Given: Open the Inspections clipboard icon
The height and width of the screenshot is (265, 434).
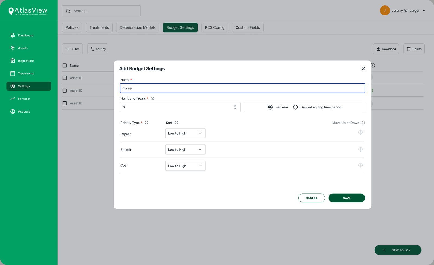Looking at the screenshot, I should (12, 61).
